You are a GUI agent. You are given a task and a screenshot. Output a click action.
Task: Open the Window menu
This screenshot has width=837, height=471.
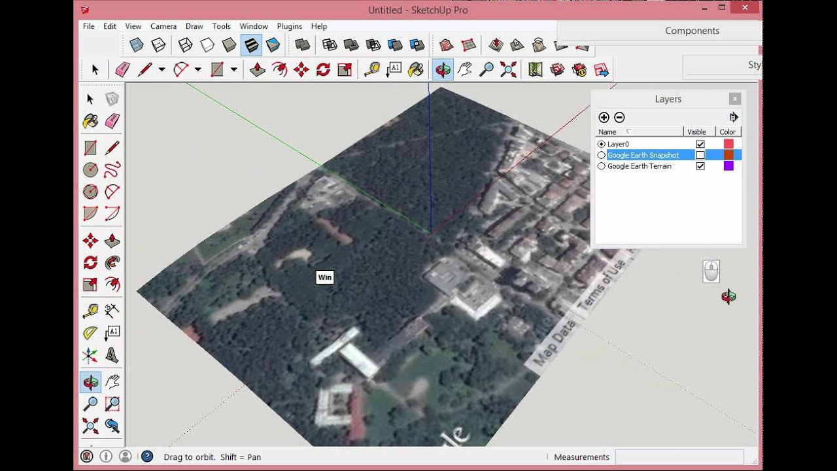pos(254,26)
